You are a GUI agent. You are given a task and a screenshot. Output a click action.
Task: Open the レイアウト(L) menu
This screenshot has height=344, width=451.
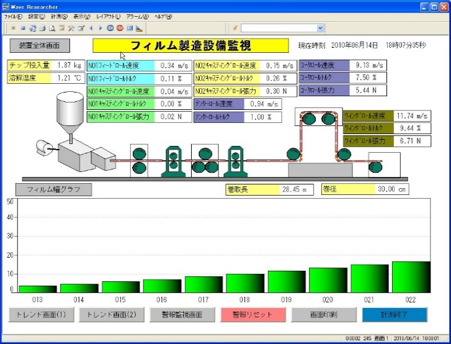click(108, 17)
